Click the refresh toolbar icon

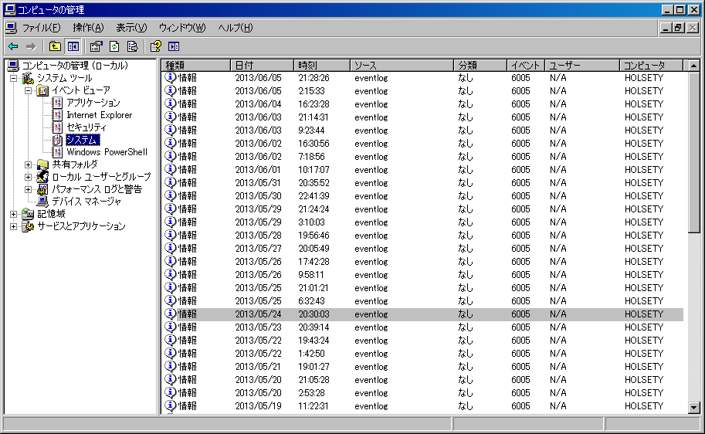[x=114, y=46]
